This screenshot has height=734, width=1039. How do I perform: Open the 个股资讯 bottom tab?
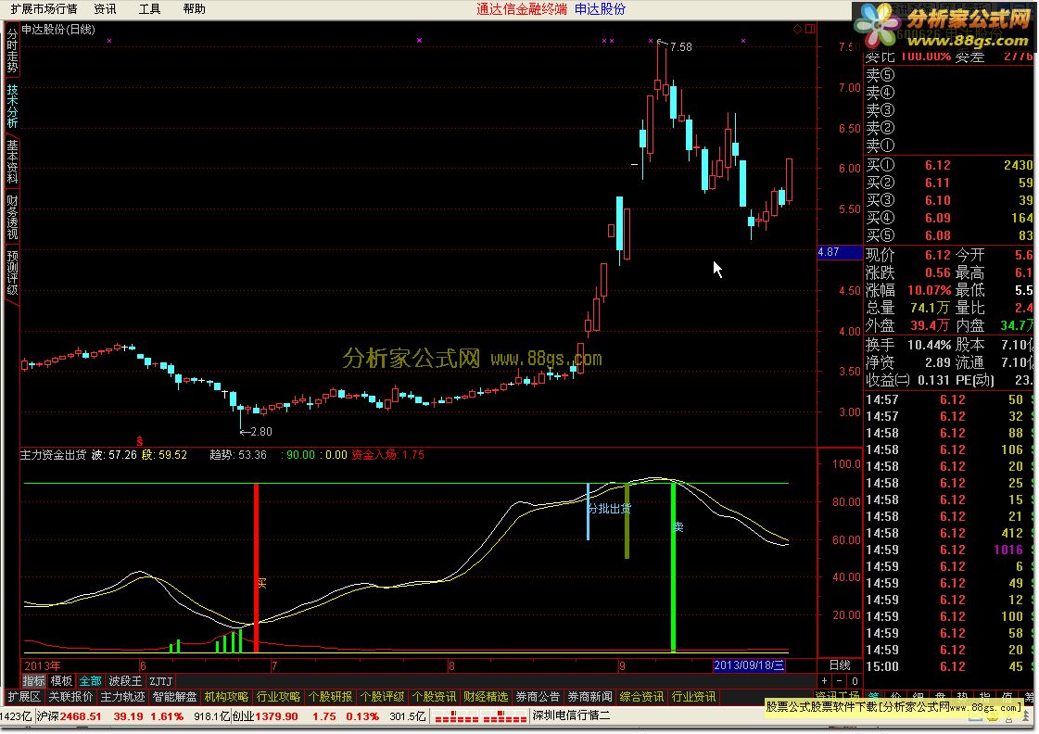[x=434, y=697]
